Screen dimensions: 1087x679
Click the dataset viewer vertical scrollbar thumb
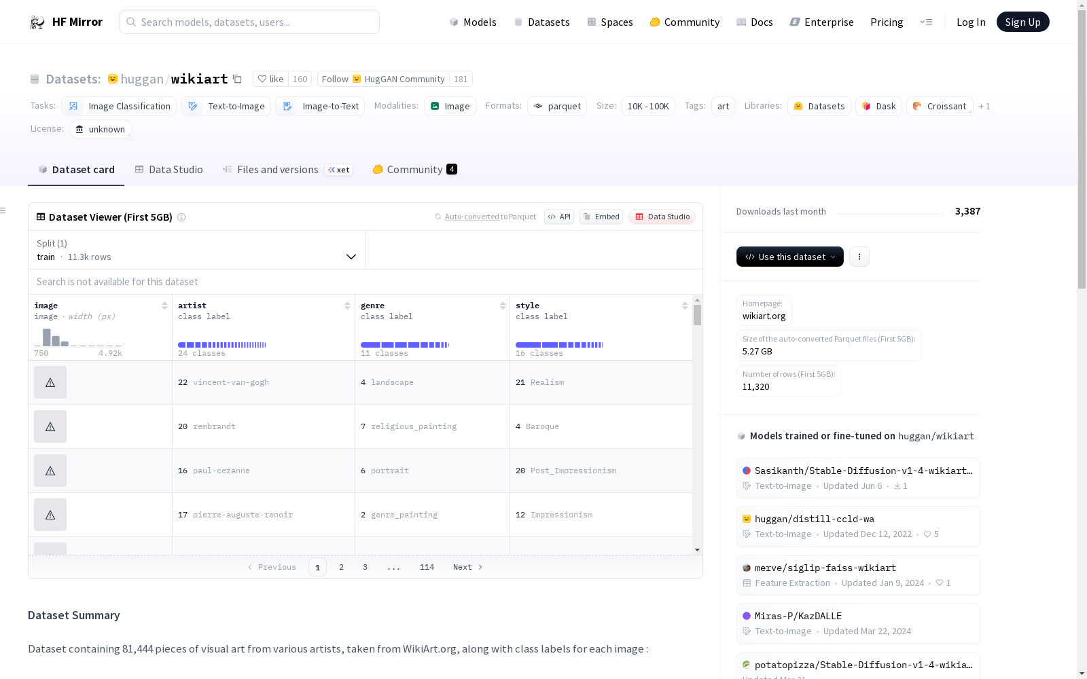click(697, 315)
